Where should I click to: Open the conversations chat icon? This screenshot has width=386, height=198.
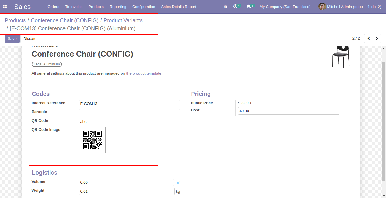[249, 7]
